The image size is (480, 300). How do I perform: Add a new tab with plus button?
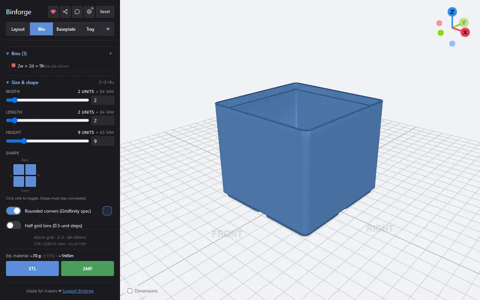coord(108,29)
